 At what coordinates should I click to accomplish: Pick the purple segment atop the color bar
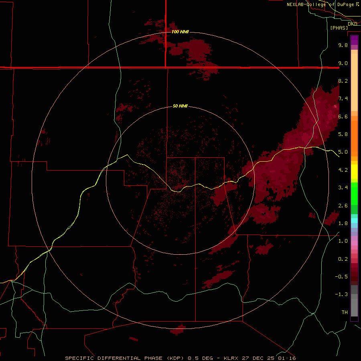point(354,41)
